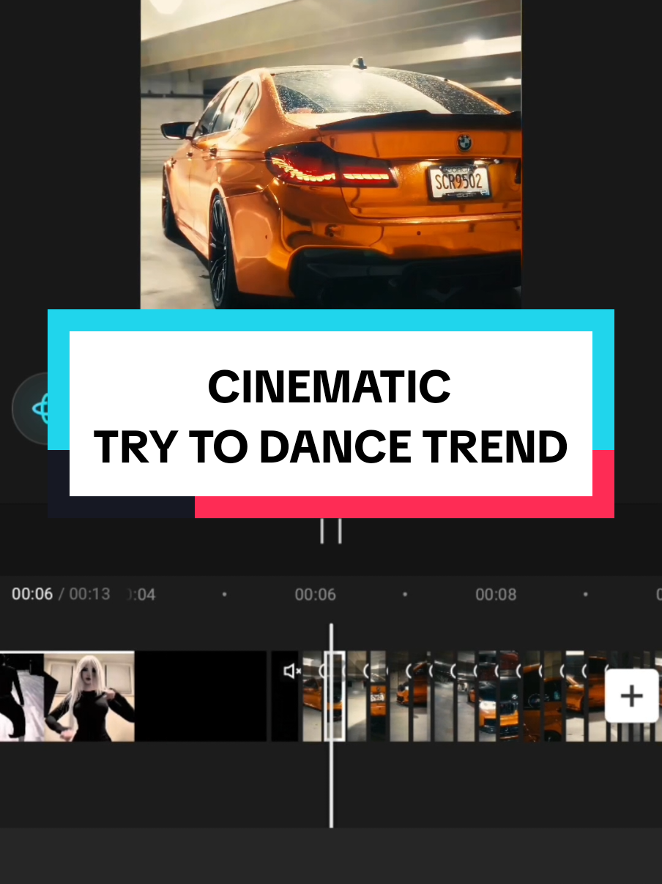This screenshot has height=884, width=662.
Task: Jump to 00:06 on the timeline ruler
Action: pos(315,594)
